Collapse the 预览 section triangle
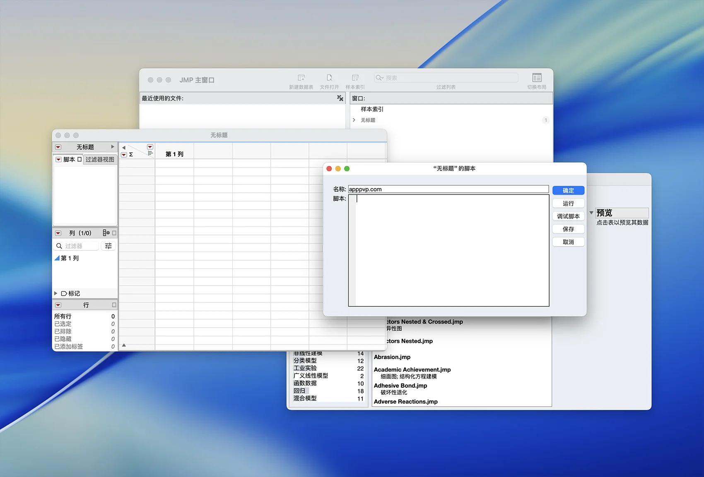The height and width of the screenshot is (477, 704). 591,213
